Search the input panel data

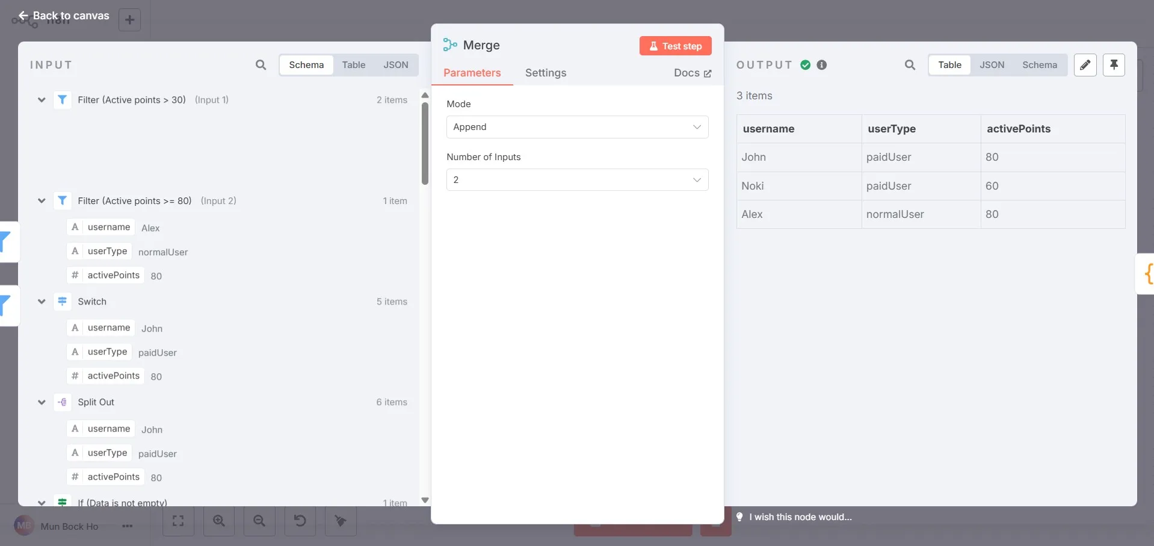[261, 65]
